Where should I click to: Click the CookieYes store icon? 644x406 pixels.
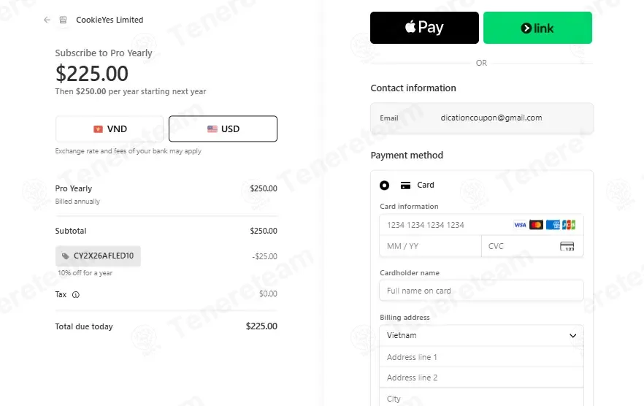pyautogui.click(x=63, y=20)
